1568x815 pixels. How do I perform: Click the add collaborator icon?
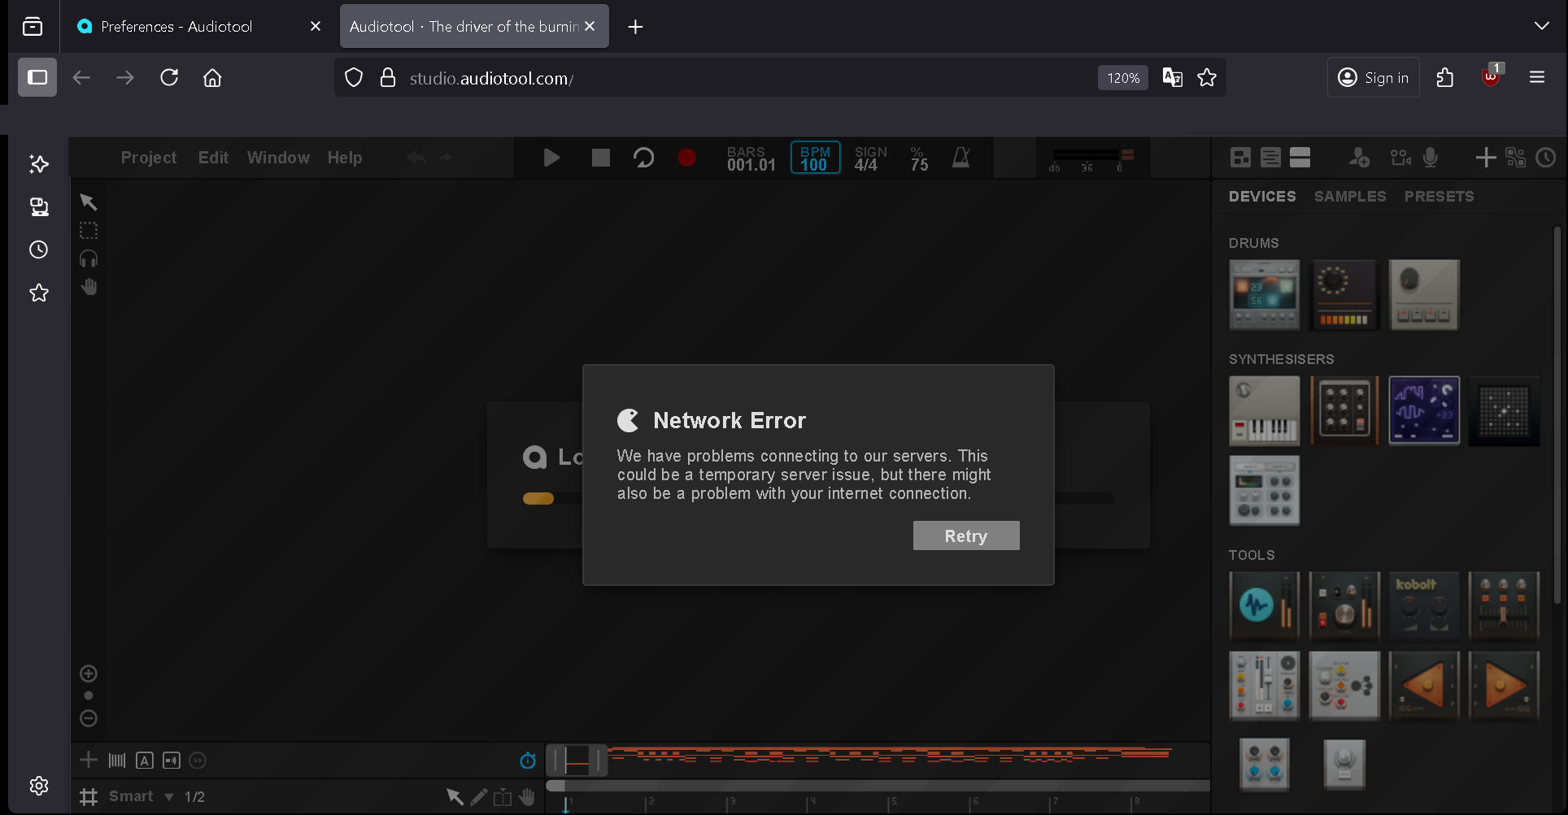point(1359,158)
